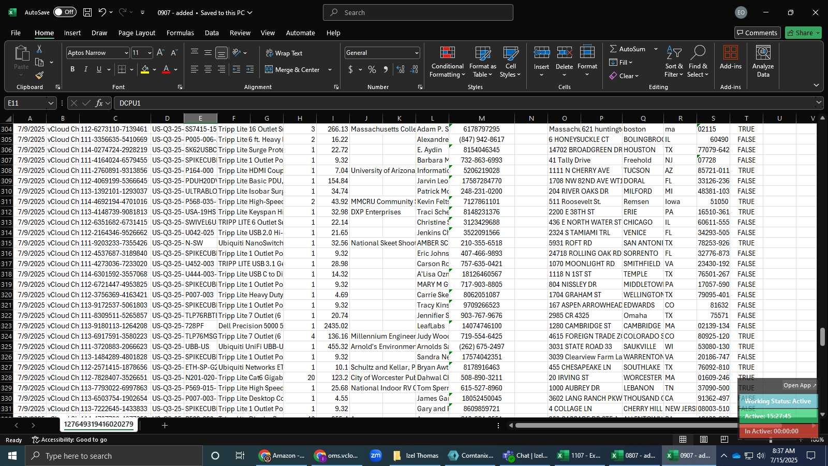This screenshot has width=828, height=466.
Task: Toggle the AutoSave switch
Action: (x=65, y=12)
